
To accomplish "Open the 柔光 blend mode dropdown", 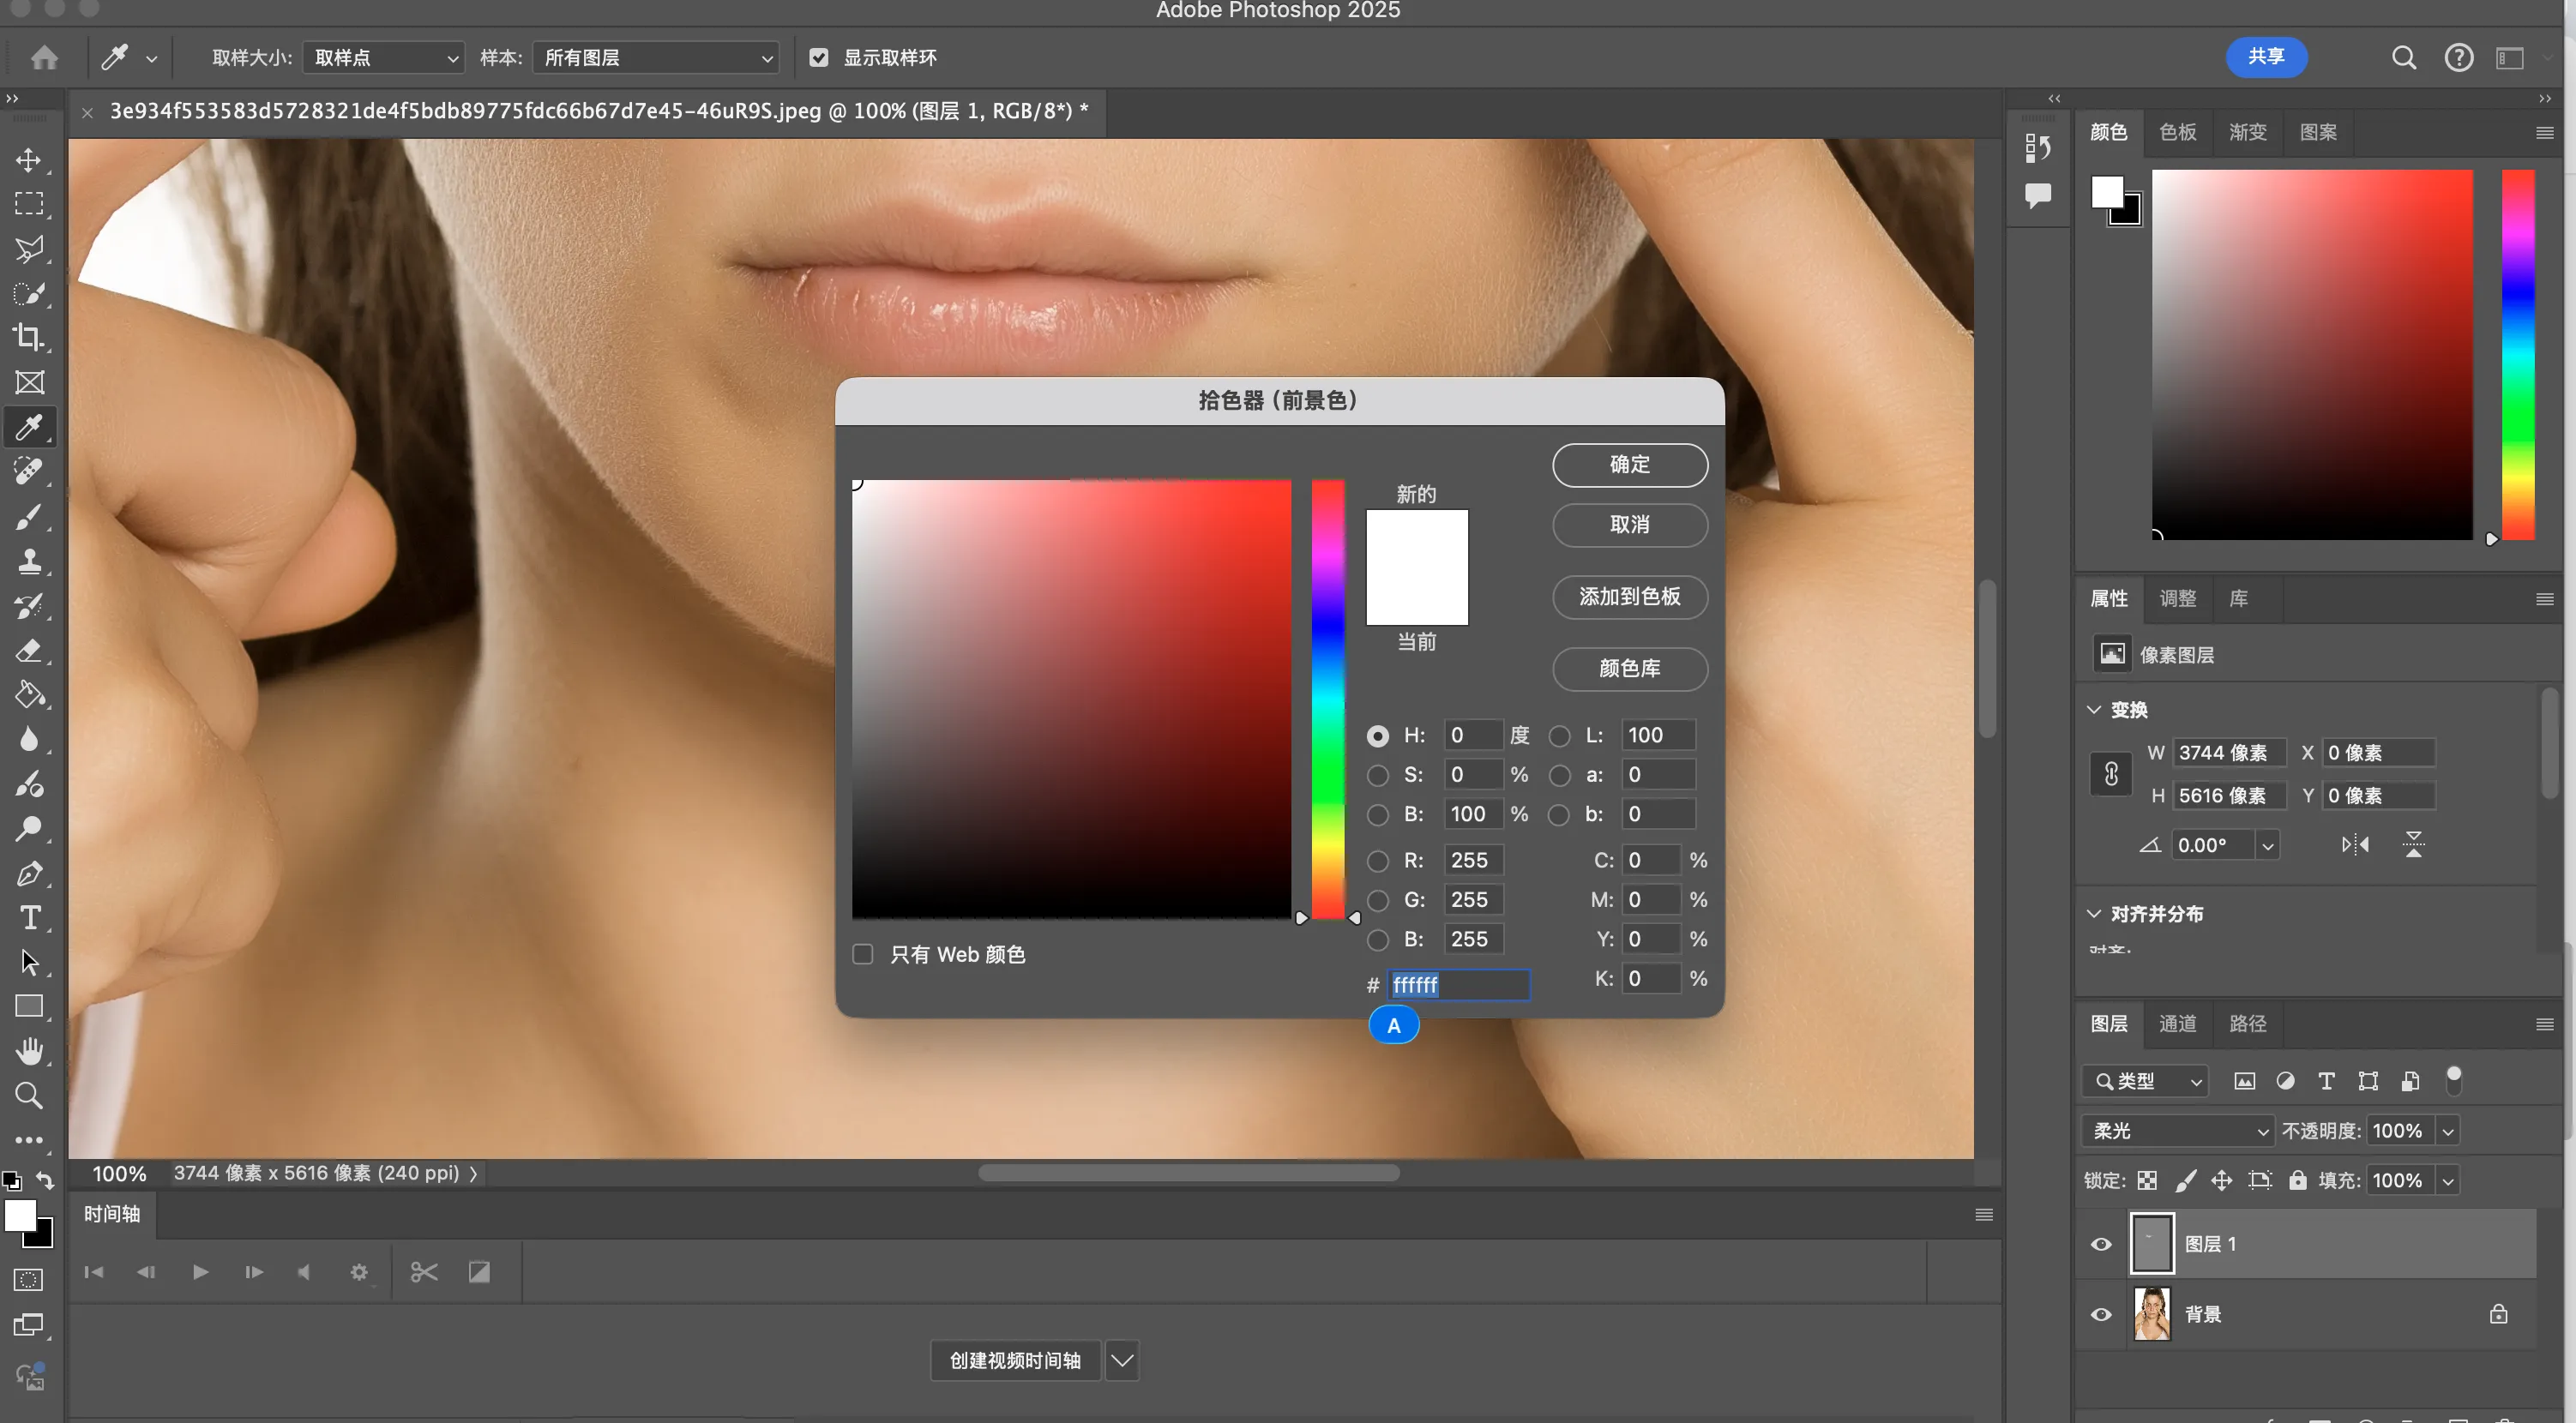I will 2178,1131.
